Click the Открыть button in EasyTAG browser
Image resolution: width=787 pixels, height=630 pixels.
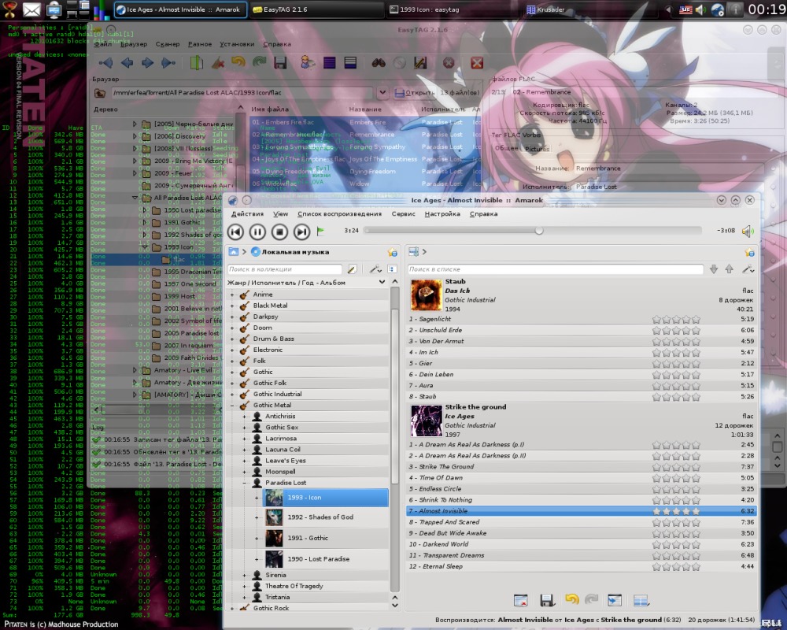point(415,93)
